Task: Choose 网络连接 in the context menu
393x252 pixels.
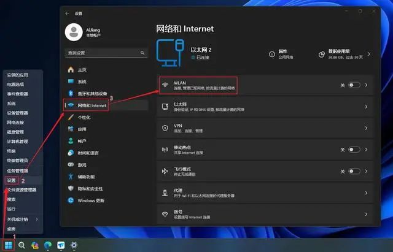Action: (x=15, y=123)
